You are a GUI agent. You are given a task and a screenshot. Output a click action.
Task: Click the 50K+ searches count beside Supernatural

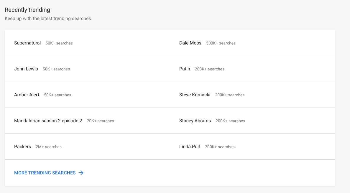59,43
